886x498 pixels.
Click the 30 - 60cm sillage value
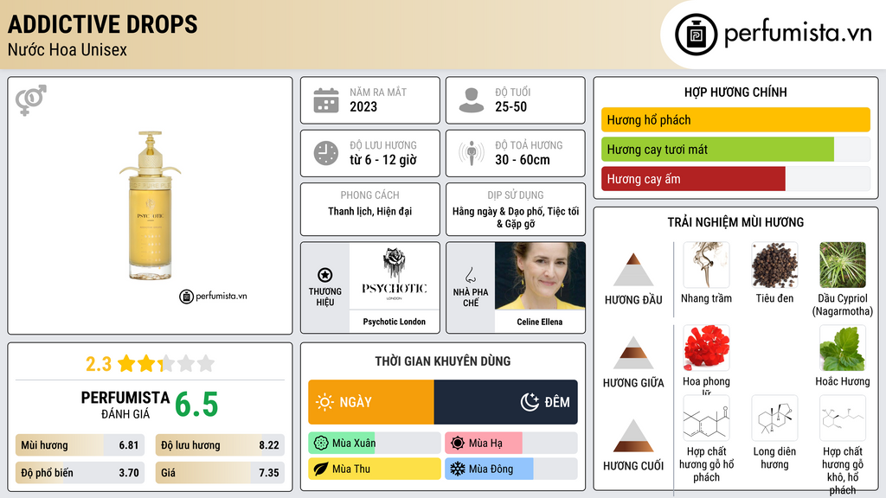(523, 160)
